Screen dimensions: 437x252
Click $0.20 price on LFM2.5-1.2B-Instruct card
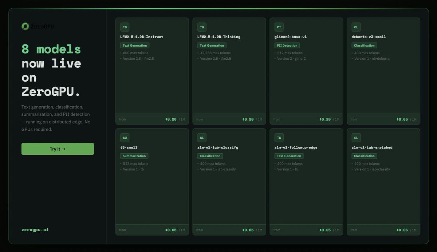point(171,119)
